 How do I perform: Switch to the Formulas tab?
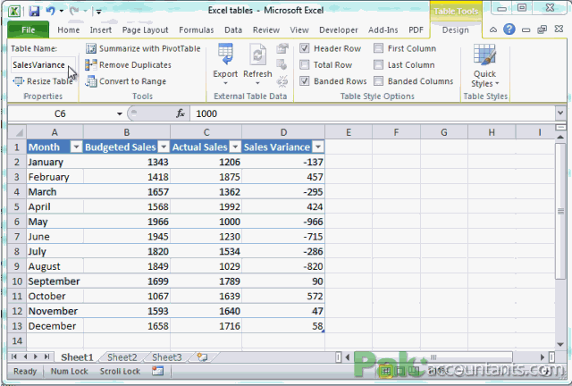click(x=197, y=29)
